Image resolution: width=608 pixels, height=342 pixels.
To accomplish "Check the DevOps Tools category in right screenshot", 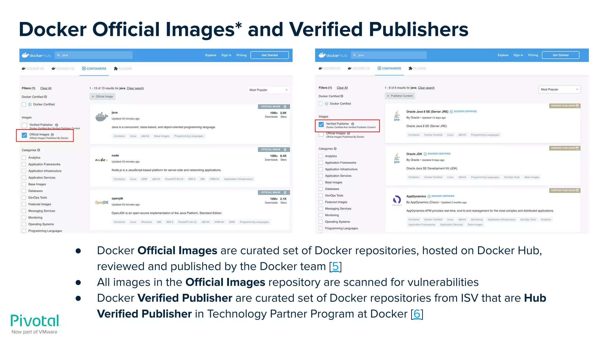I will click(321, 196).
